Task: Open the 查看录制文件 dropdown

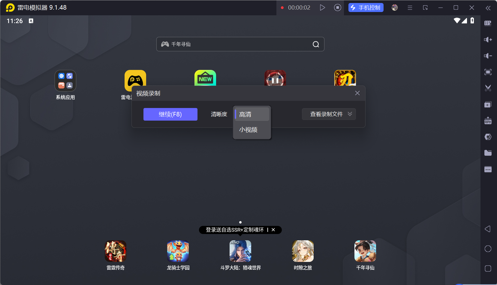Action: (329, 114)
